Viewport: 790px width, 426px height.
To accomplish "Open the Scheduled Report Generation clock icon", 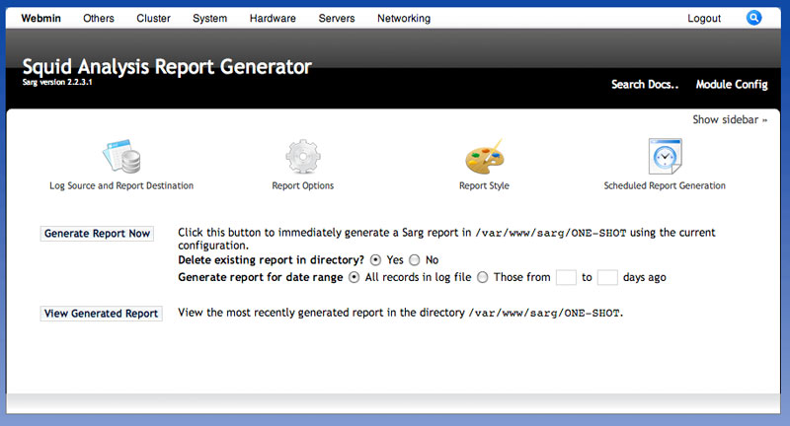I will pos(665,158).
